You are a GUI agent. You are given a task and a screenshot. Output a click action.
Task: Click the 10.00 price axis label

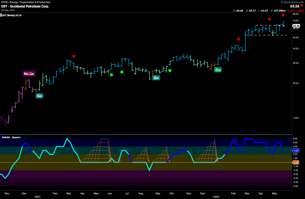tap(296, 118)
